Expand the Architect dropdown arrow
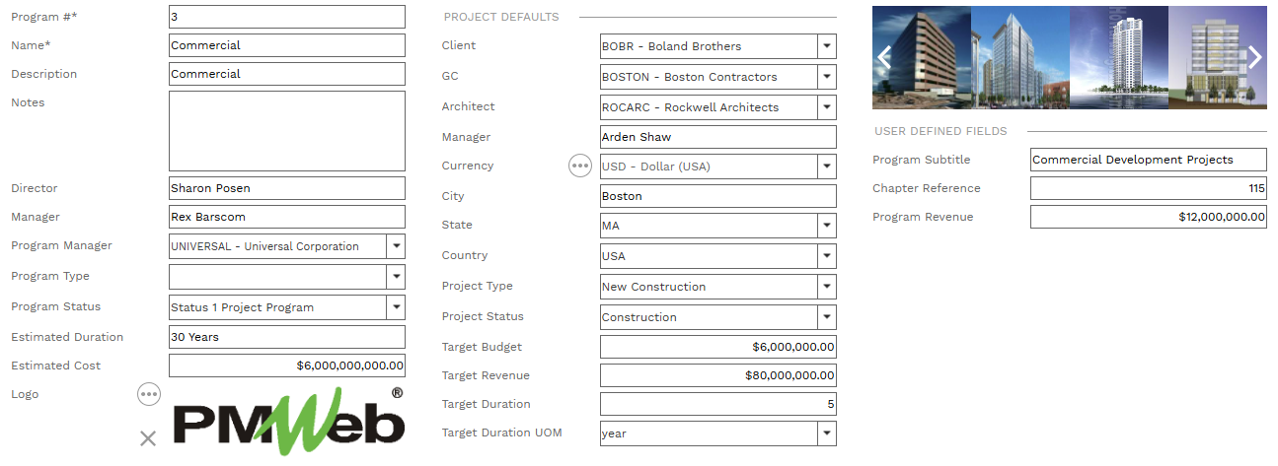This screenshot has height=466, width=1278. [x=827, y=107]
